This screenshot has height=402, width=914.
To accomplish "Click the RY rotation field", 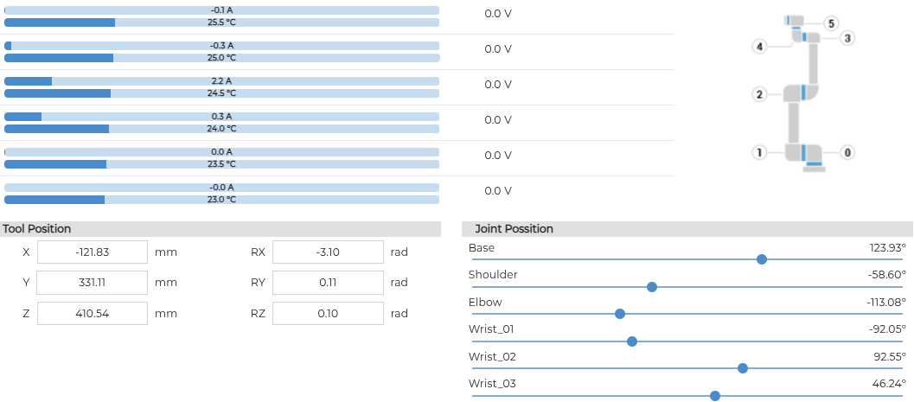I will tap(328, 283).
